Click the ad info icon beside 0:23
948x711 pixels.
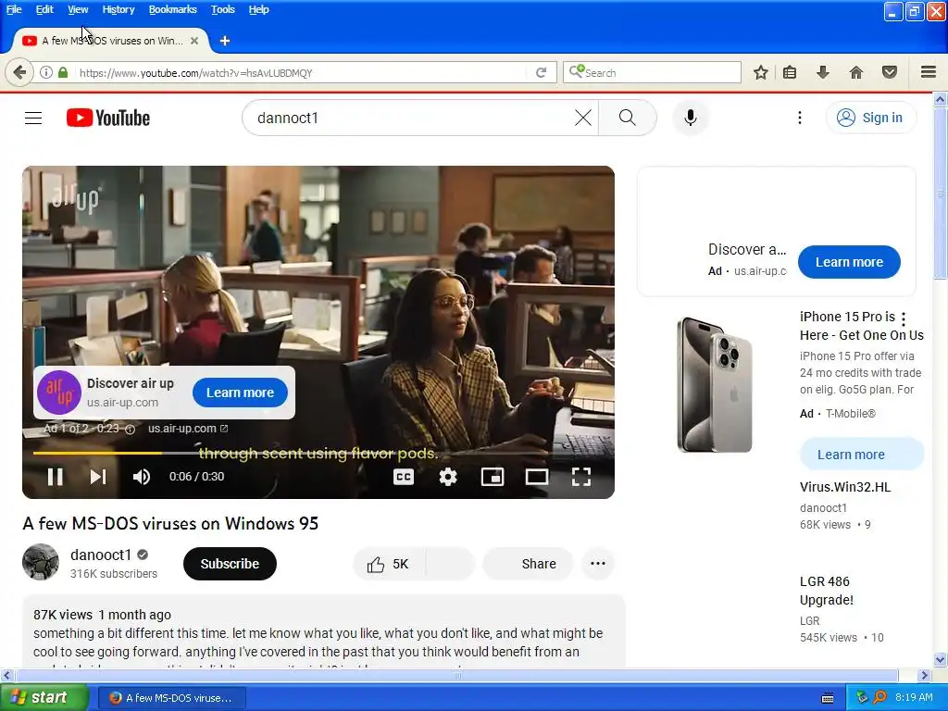coord(130,430)
